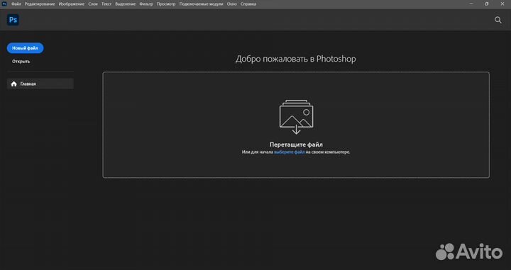
Task: Open the Подключаемые модули menu
Action: point(201,4)
